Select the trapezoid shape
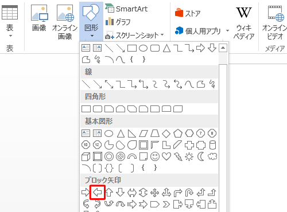This screenshot has height=212, width=287. (155, 134)
